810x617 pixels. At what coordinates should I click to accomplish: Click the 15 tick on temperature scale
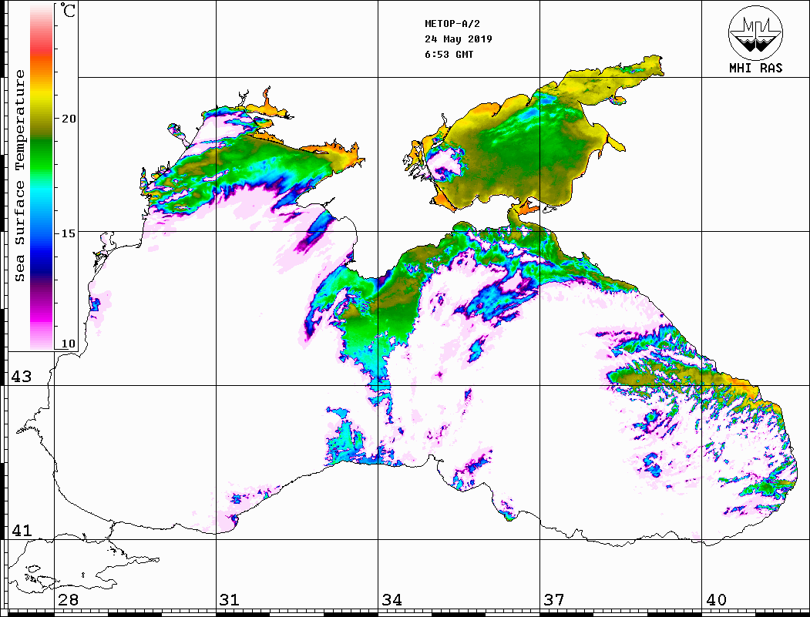(69, 233)
